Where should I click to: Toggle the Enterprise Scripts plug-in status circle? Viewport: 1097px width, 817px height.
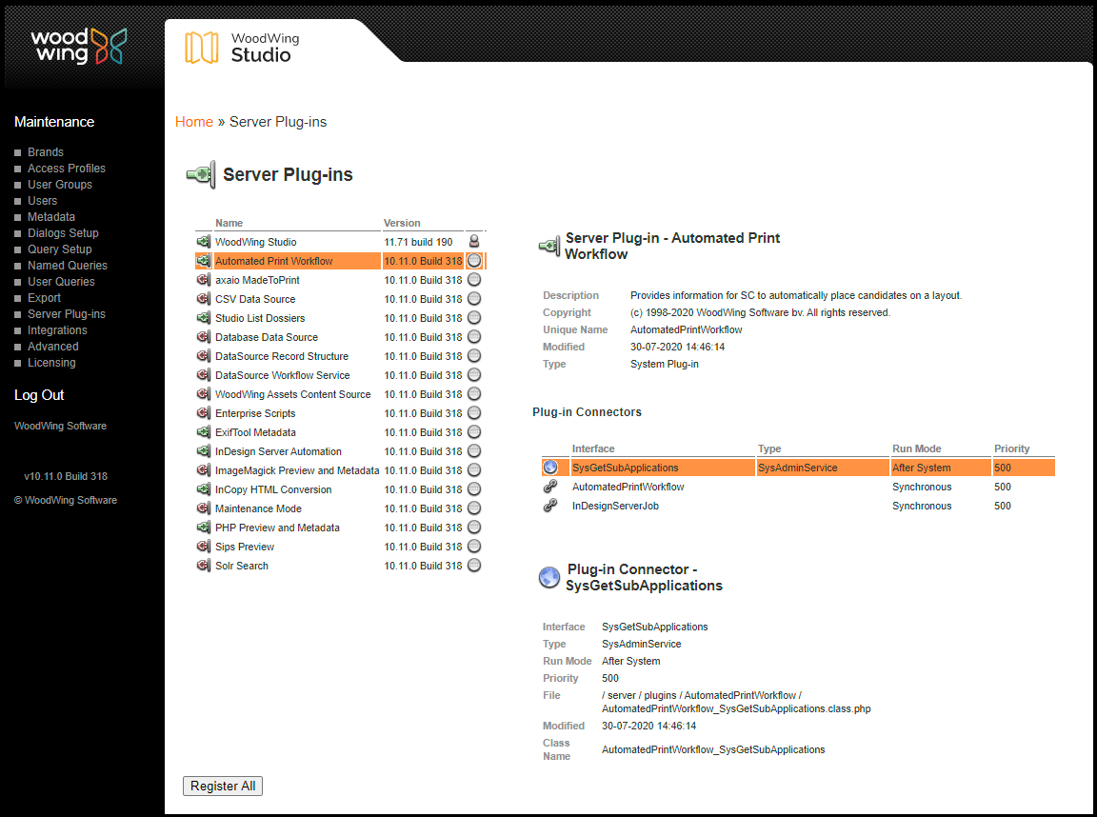point(474,412)
